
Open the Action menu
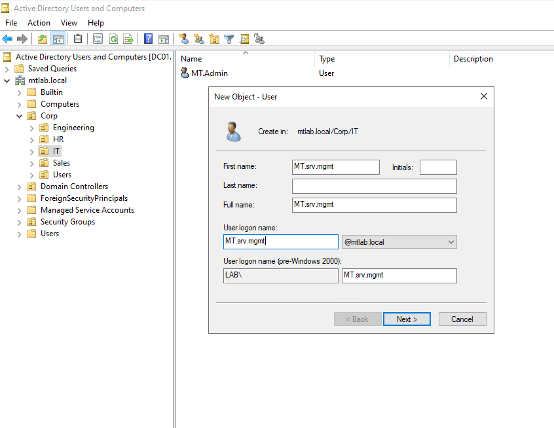point(39,23)
